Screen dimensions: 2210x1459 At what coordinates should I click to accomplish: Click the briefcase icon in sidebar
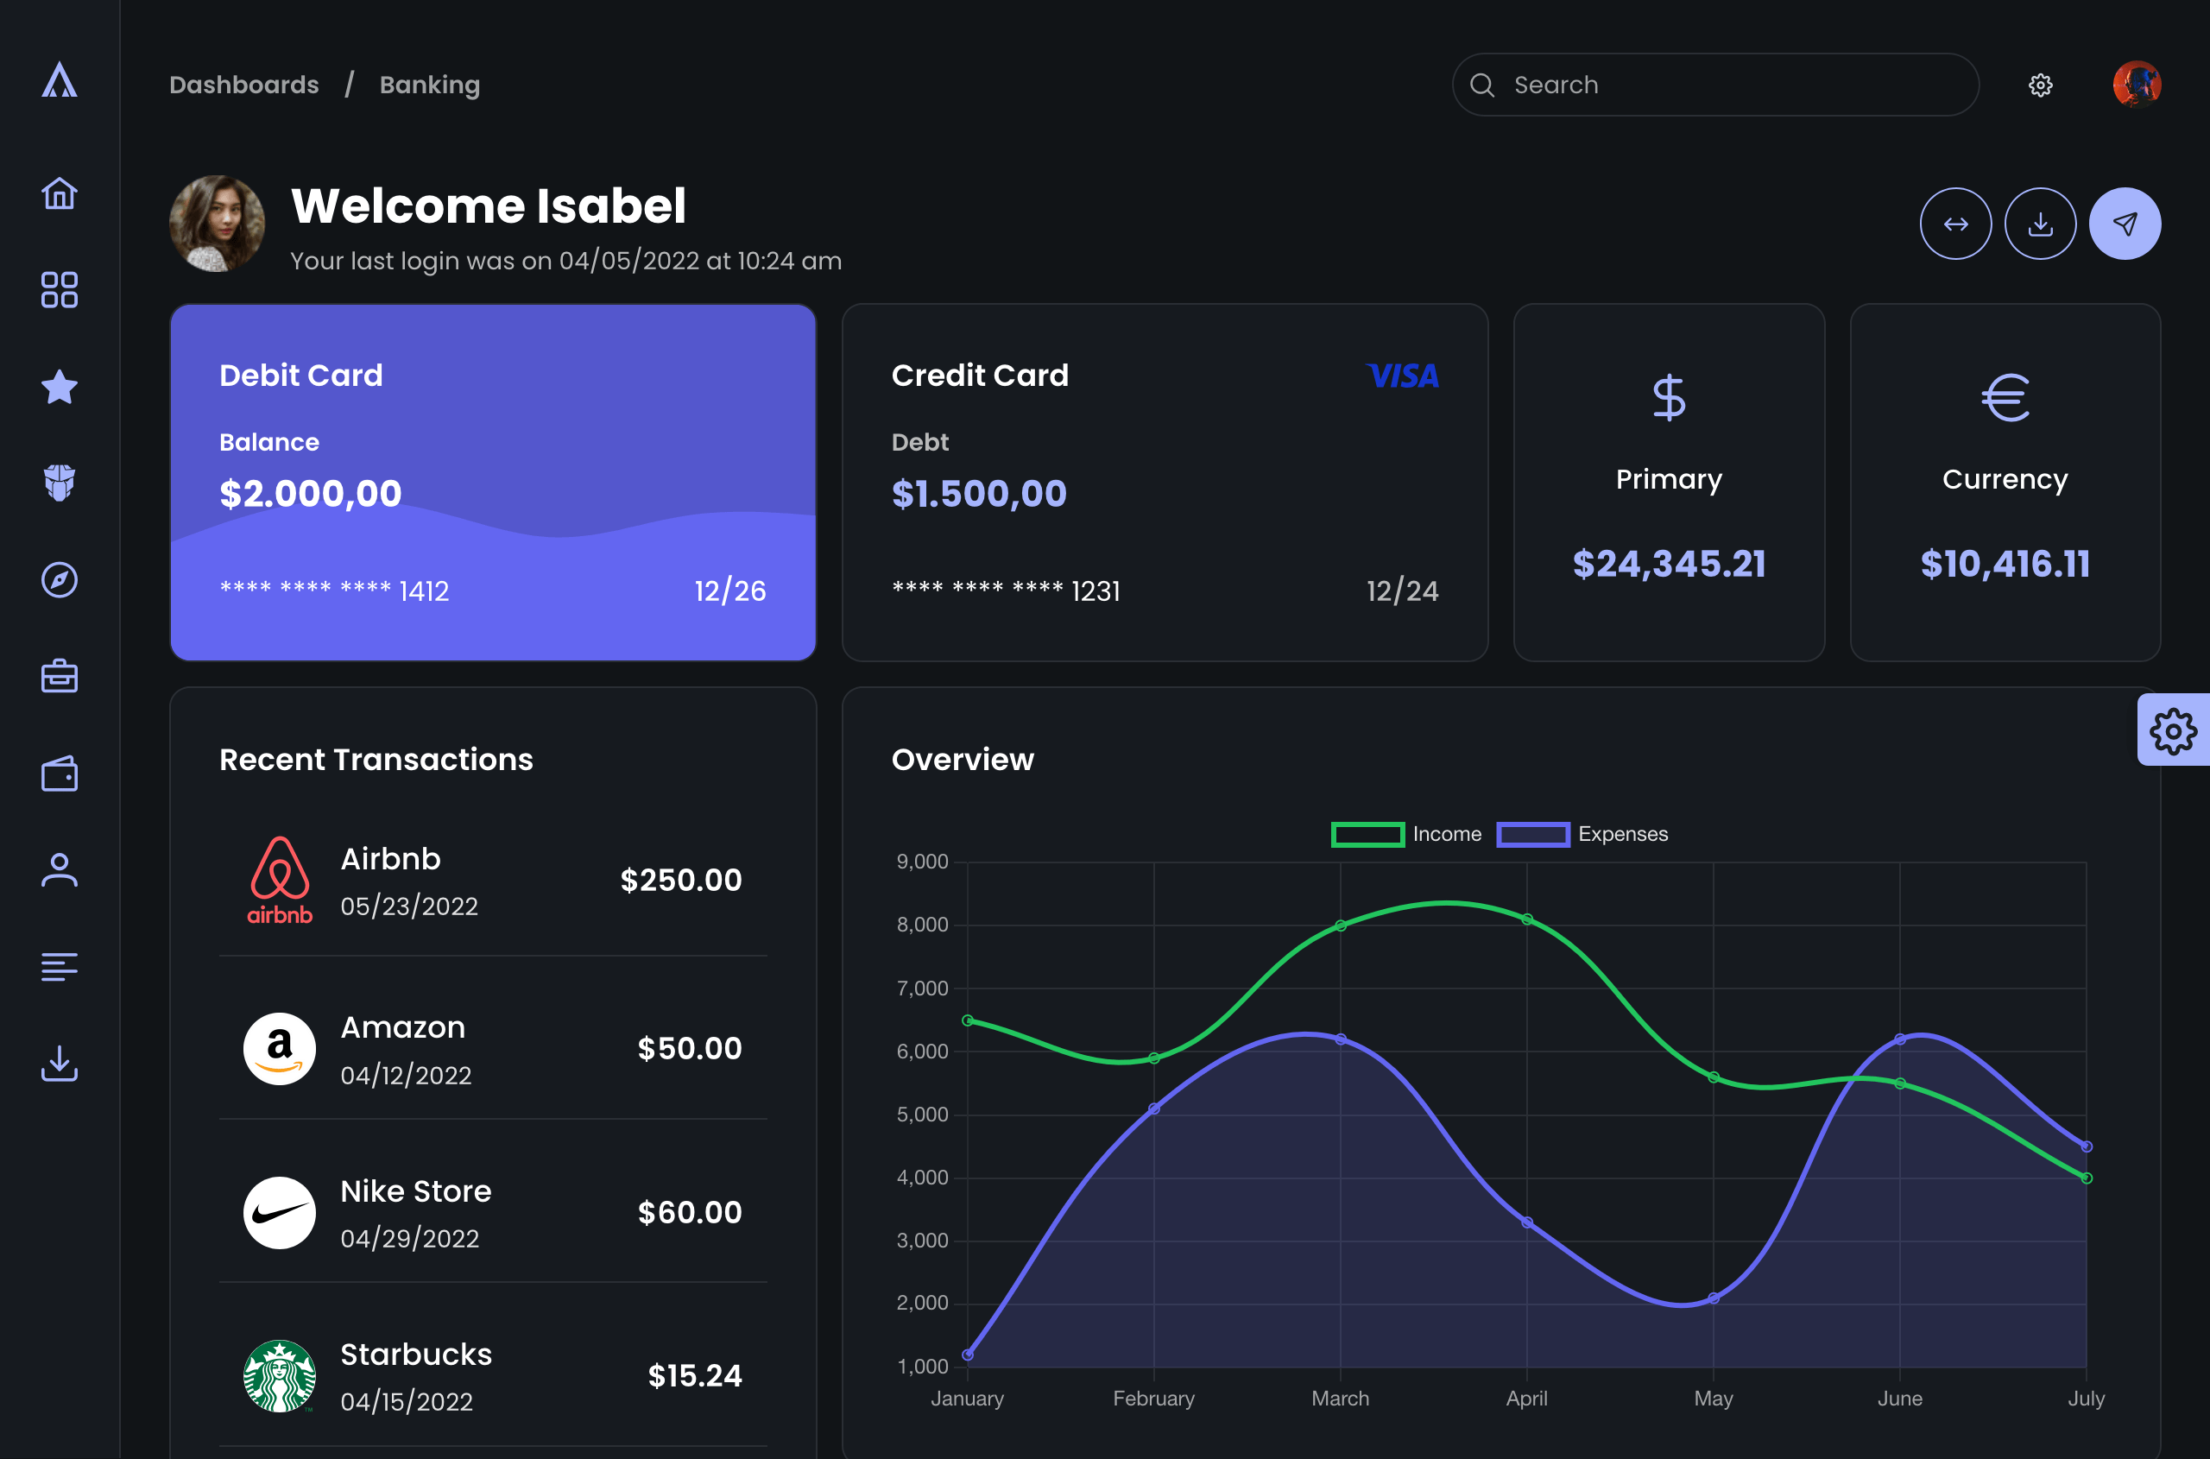tap(60, 677)
